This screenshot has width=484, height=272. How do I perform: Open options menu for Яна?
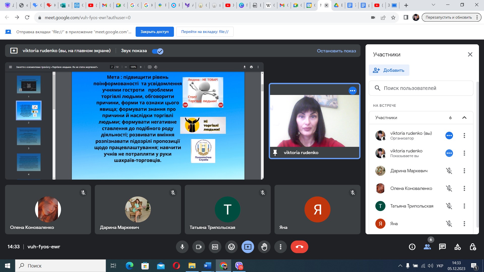coord(464,224)
